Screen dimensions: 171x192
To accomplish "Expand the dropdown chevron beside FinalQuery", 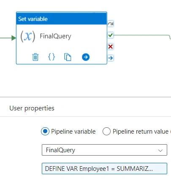I will (x=160, y=151).
